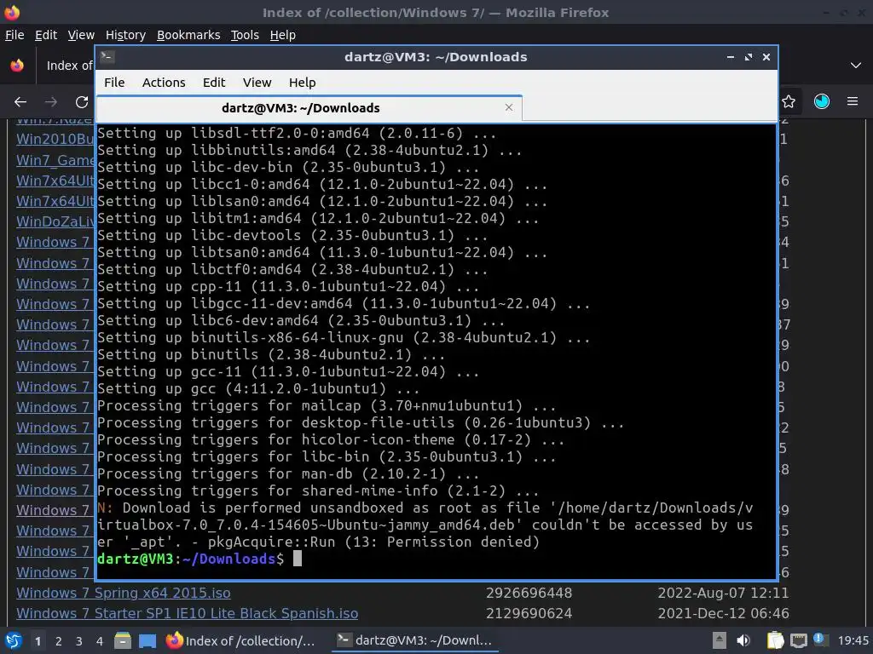Open the terminal Actions menu

[x=164, y=83]
